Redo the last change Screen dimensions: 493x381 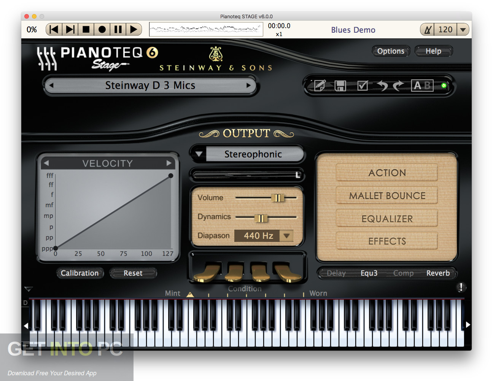(x=398, y=86)
